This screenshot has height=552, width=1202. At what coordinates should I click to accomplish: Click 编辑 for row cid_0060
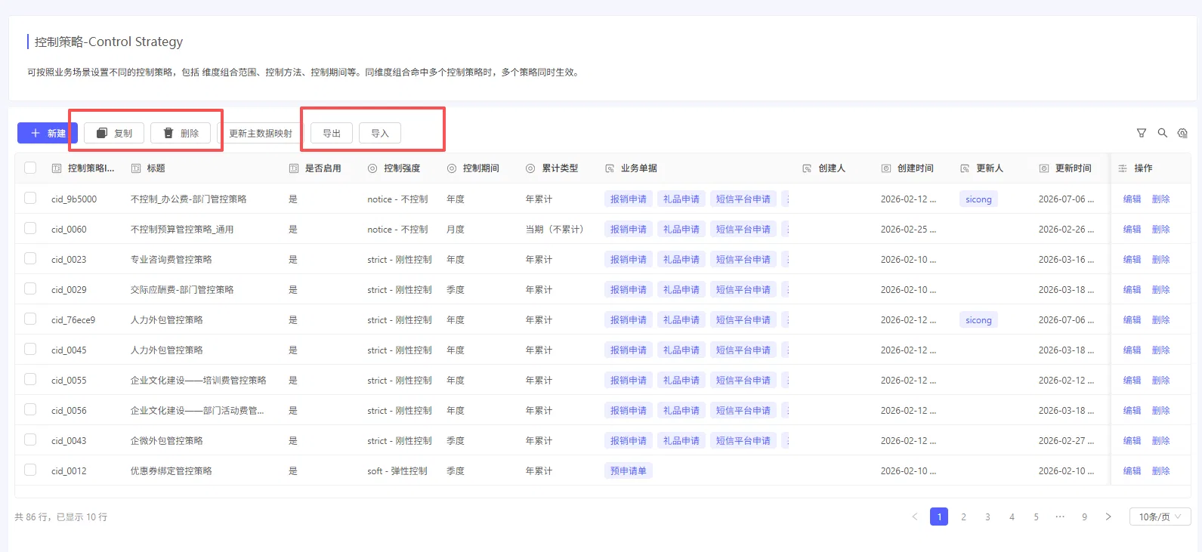coord(1132,230)
